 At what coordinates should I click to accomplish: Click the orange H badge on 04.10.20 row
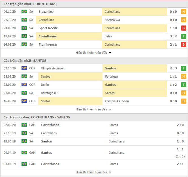(x=183, y=12)
